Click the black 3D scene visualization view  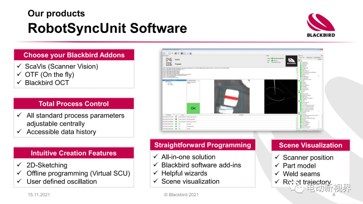(281, 97)
